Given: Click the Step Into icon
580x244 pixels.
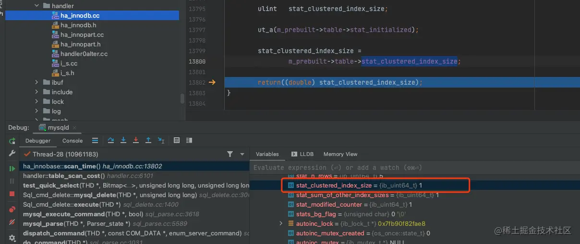Looking at the screenshot, I should point(123,141).
